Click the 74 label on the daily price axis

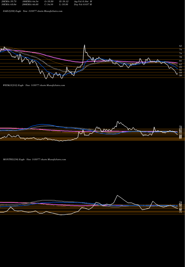tap(181, 53)
